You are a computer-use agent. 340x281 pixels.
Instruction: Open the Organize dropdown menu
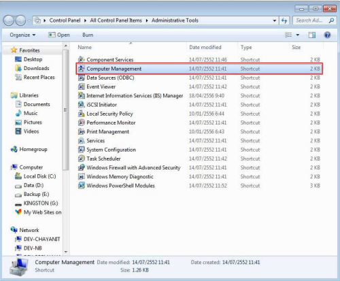point(22,35)
